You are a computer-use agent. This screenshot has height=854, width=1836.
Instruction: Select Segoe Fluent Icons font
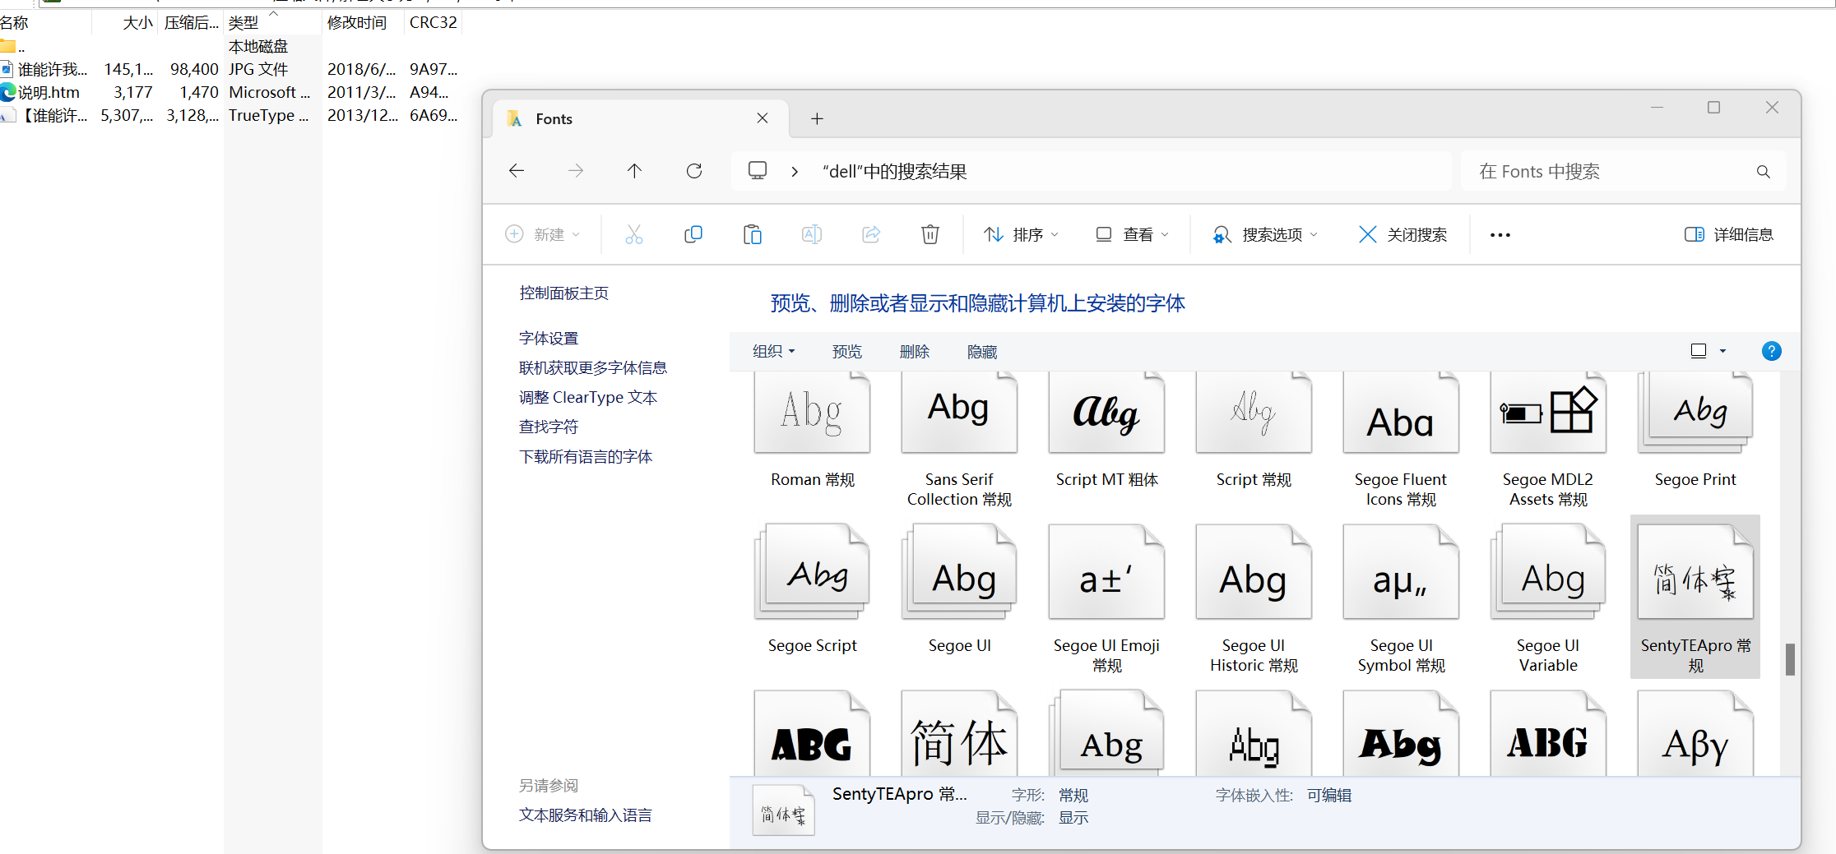[x=1401, y=440]
